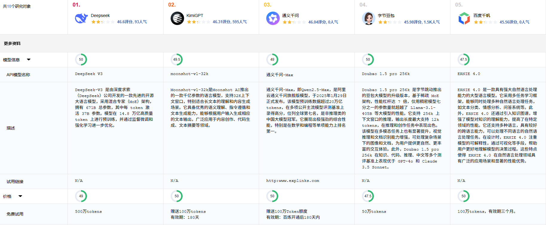Click KimiGPT 价格 score ring 50
Screen dimensions: 546x225
177,196
